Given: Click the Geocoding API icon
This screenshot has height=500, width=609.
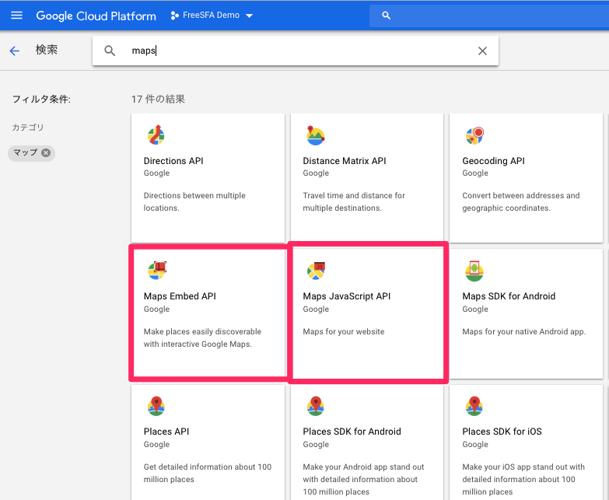Looking at the screenshot, I should (474, 135).
